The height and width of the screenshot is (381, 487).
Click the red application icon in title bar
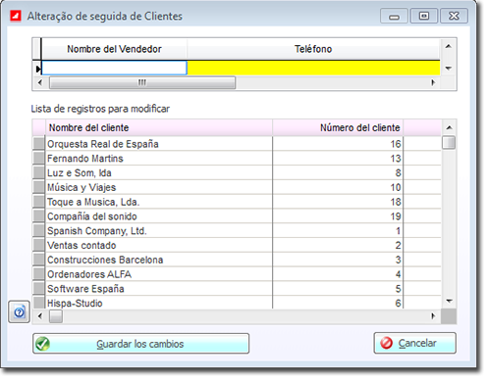[x=16, y=16]
